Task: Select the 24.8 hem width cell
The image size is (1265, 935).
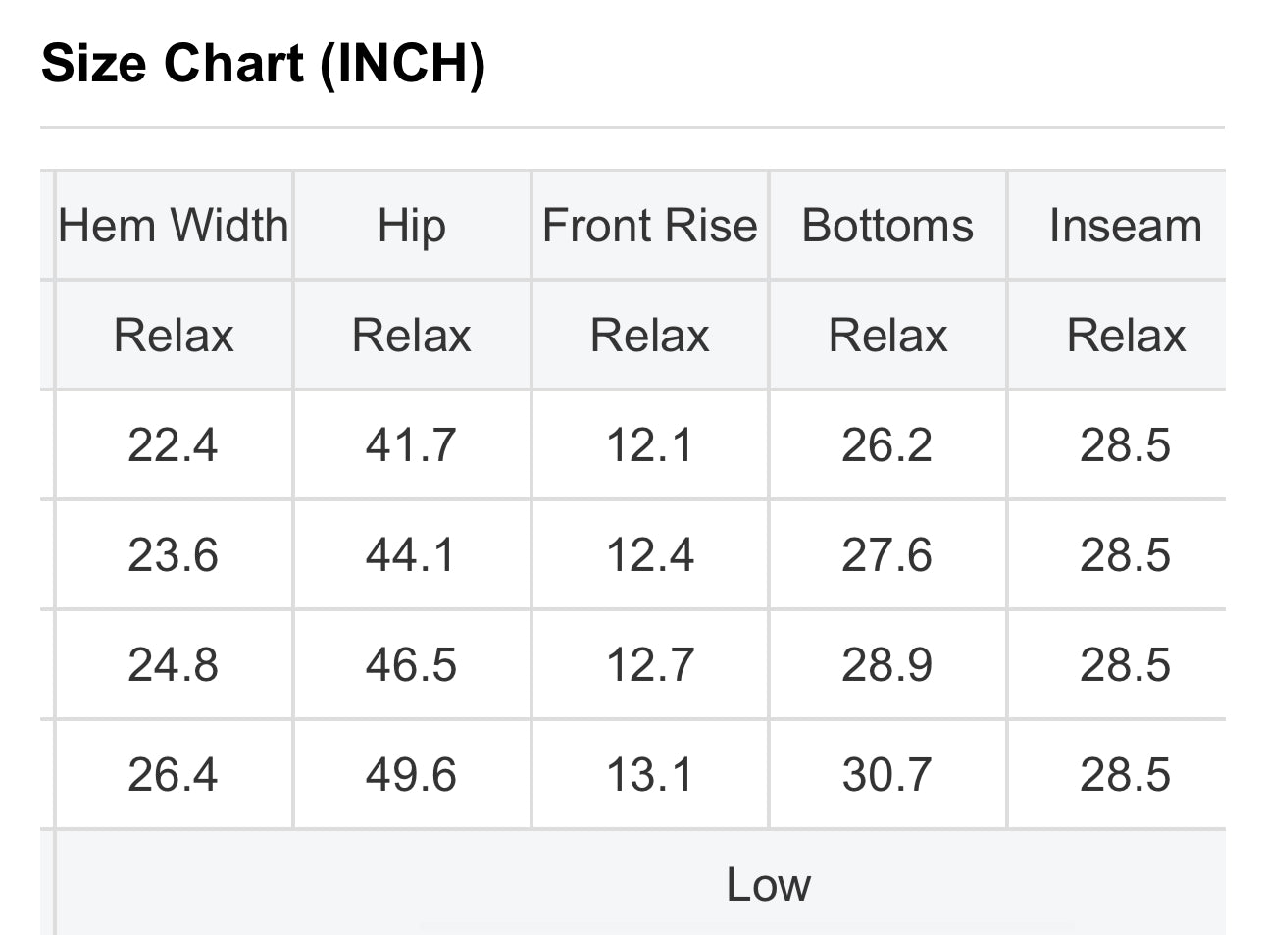Action: 174,665
